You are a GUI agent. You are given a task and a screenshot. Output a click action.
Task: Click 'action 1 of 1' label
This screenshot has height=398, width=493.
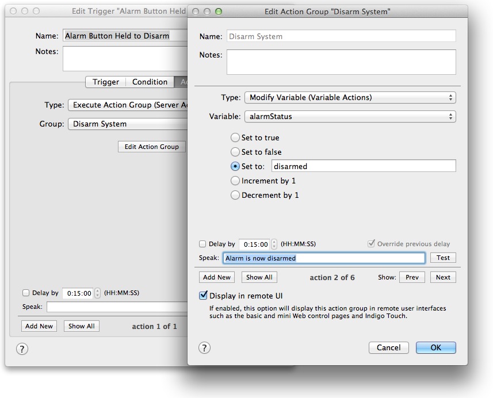tap(154, 327)
